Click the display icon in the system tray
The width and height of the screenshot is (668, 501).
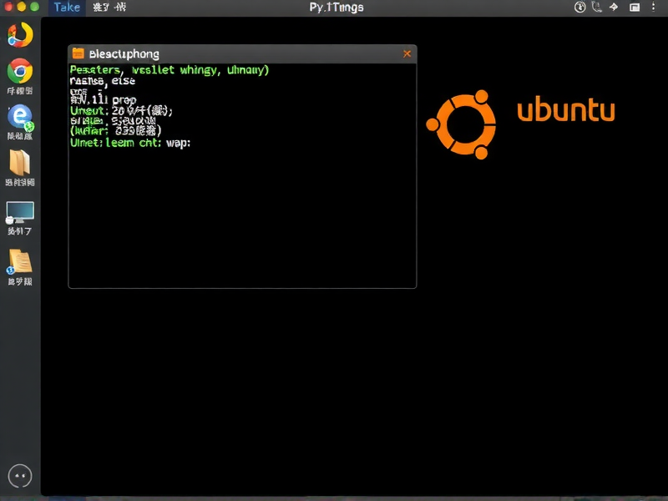pos(635,7)
